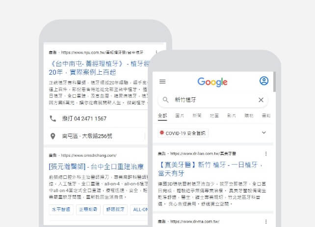This screenshot has width=315, height=227.
Task: Select the 水平智齒 sitelink chip
Action: [61, 209]
